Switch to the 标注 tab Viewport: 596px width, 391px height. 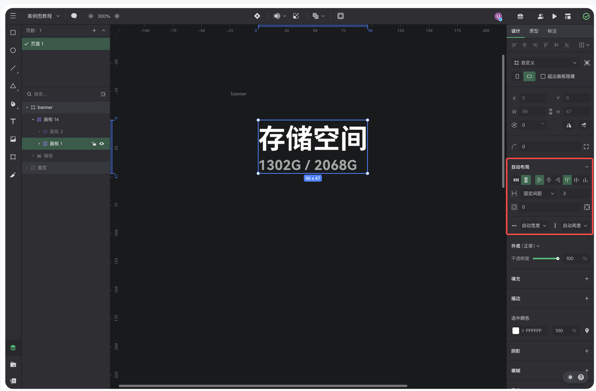pyautogui.click(x=552, y=31)
